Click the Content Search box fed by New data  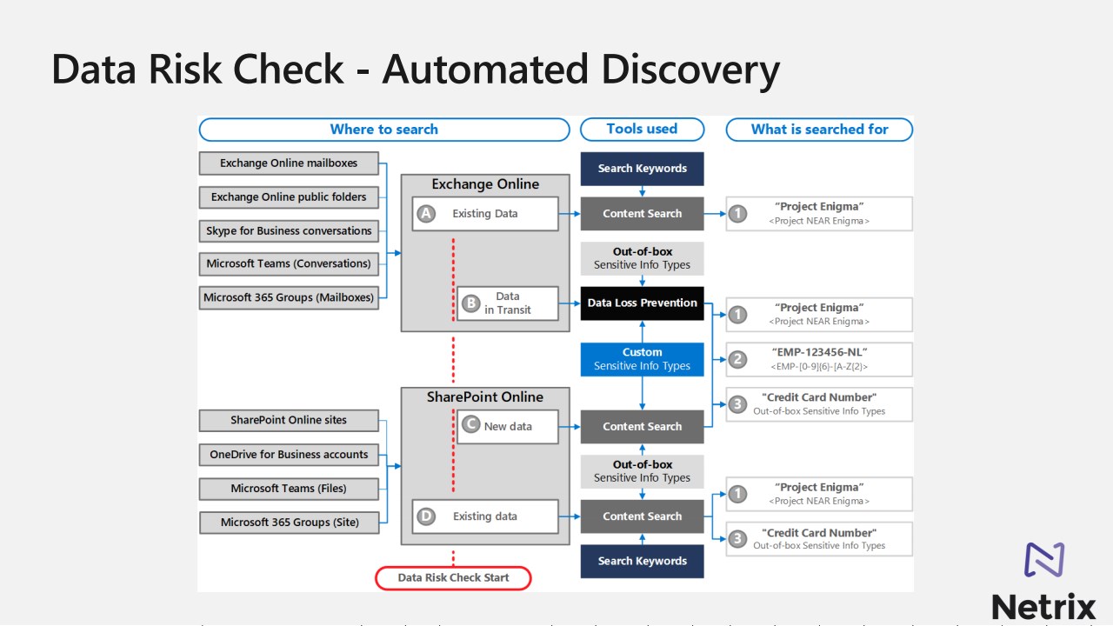click(643, 427)
